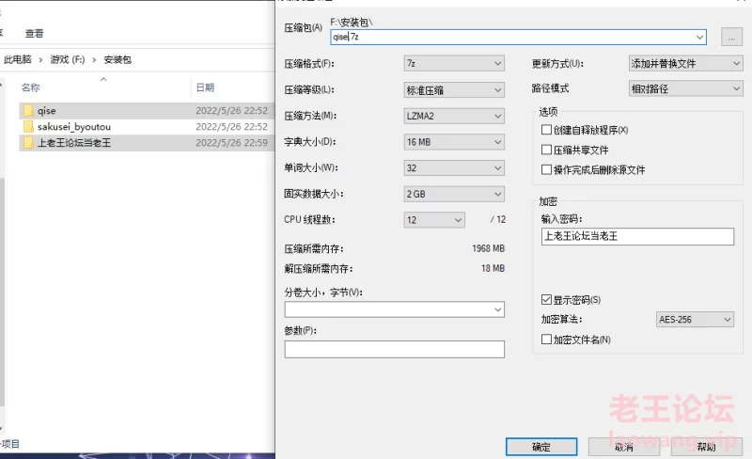Click 游戏 (F:) in Explorer breadcrumb
This screenshot has height=459, width=752.
coord(68,59)
